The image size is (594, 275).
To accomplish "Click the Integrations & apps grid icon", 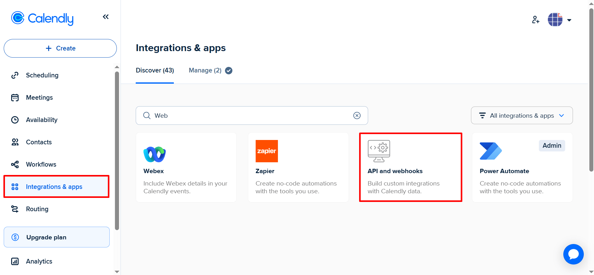I will [x=15, y=187].
